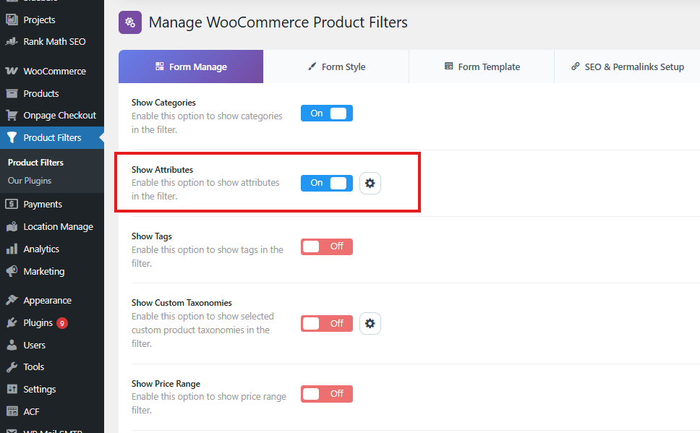Click the Projects sidebar icon
Image resolution: width=700 pixels, height=433 pixels.
(12, 20)
